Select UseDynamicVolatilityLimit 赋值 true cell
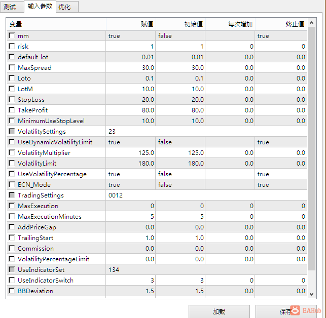 coord(131,142)
